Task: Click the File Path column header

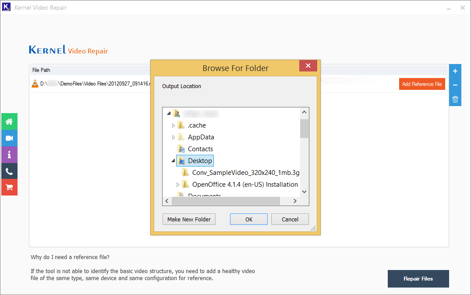Action: [x=41, y=70]
